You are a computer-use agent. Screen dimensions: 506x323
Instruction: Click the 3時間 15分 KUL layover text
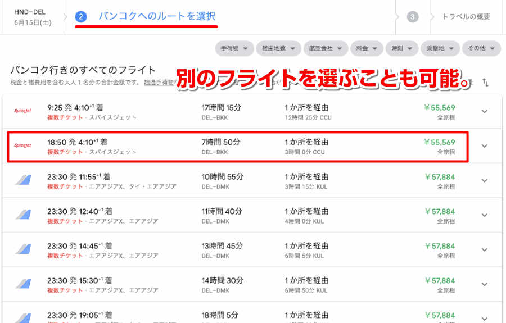click(306, 186)
